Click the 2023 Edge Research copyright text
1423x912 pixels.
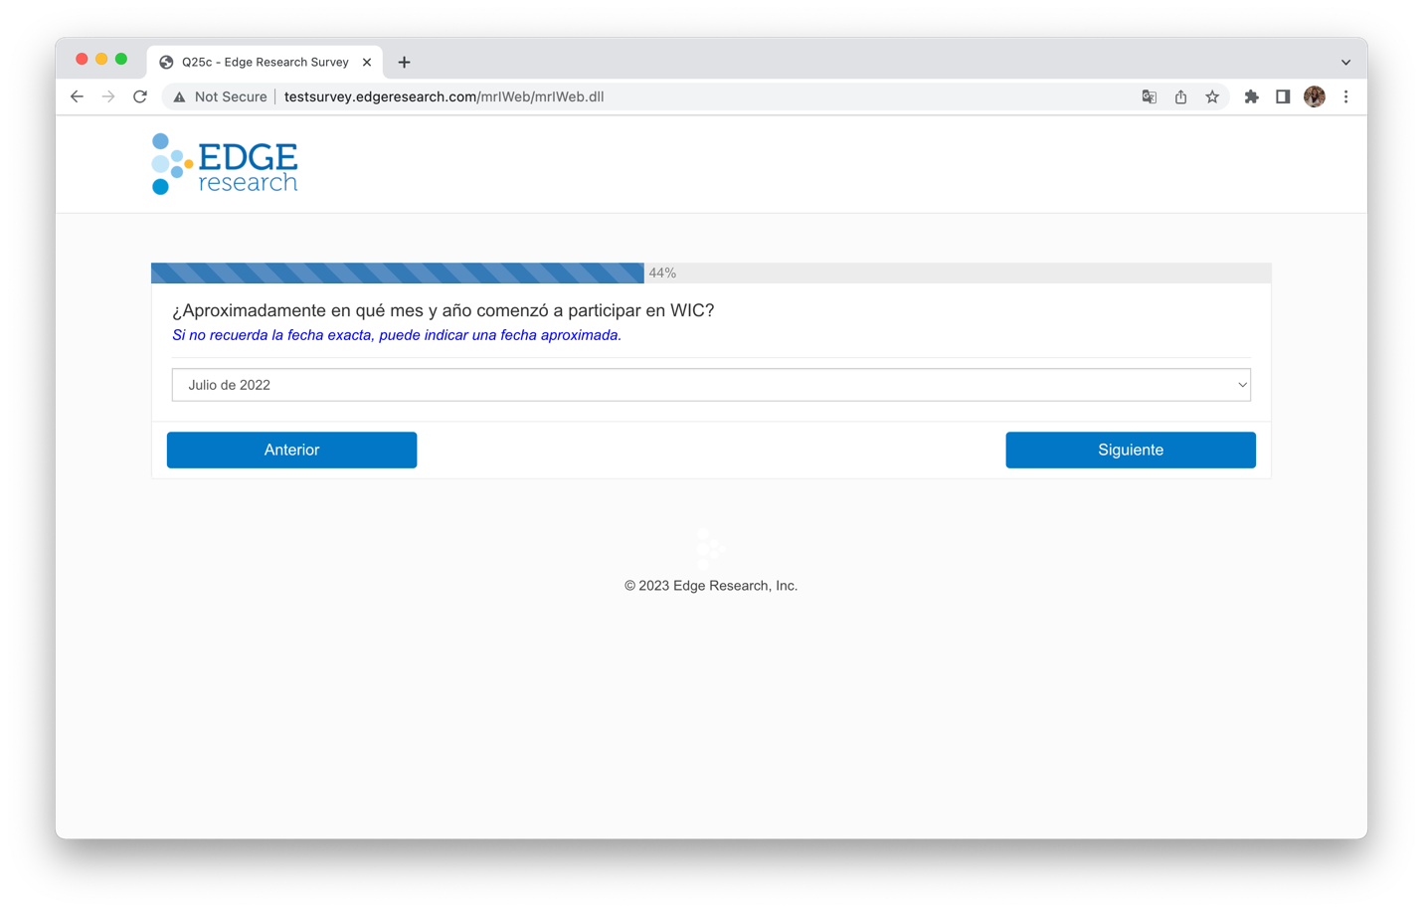[x=711, y=586]
